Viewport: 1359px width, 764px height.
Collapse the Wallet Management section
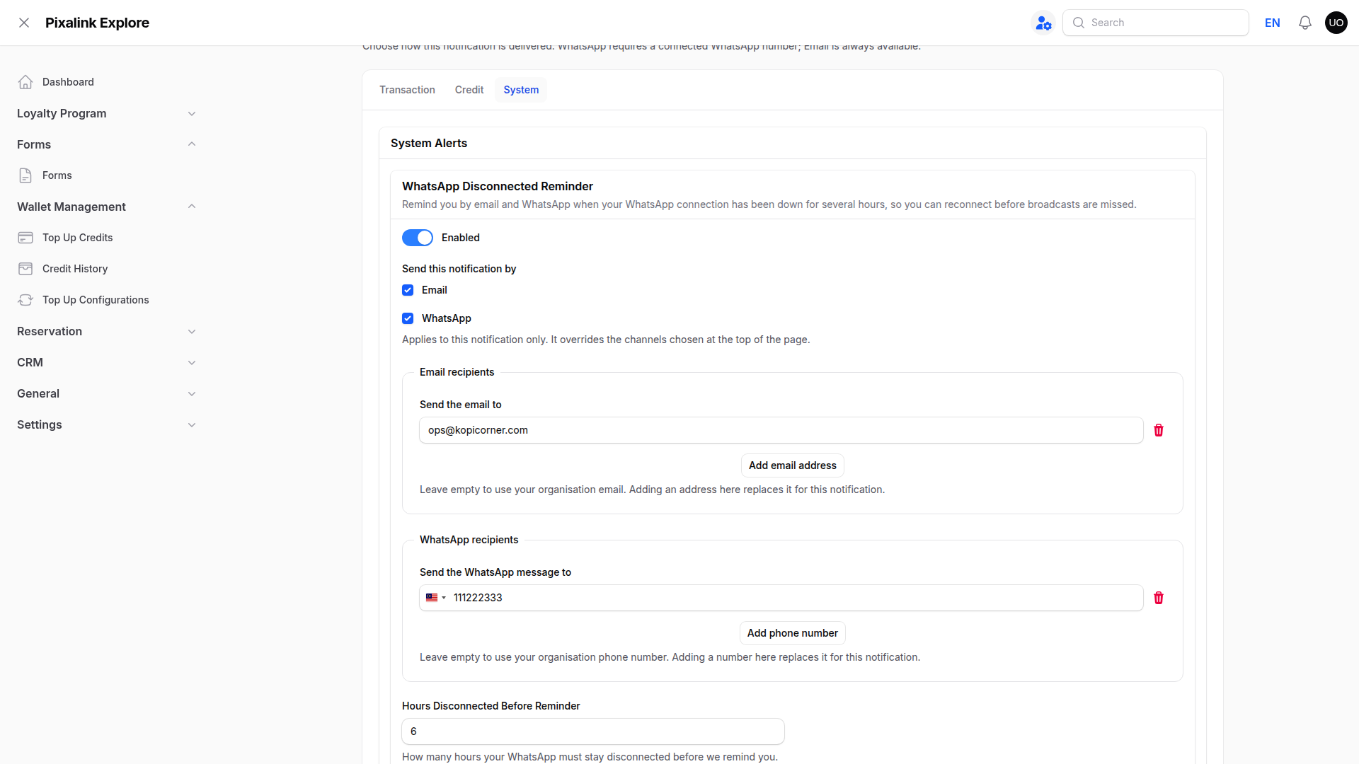106,207
